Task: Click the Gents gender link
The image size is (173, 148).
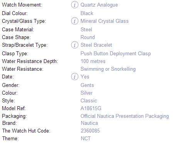Action: coord(87,85)
